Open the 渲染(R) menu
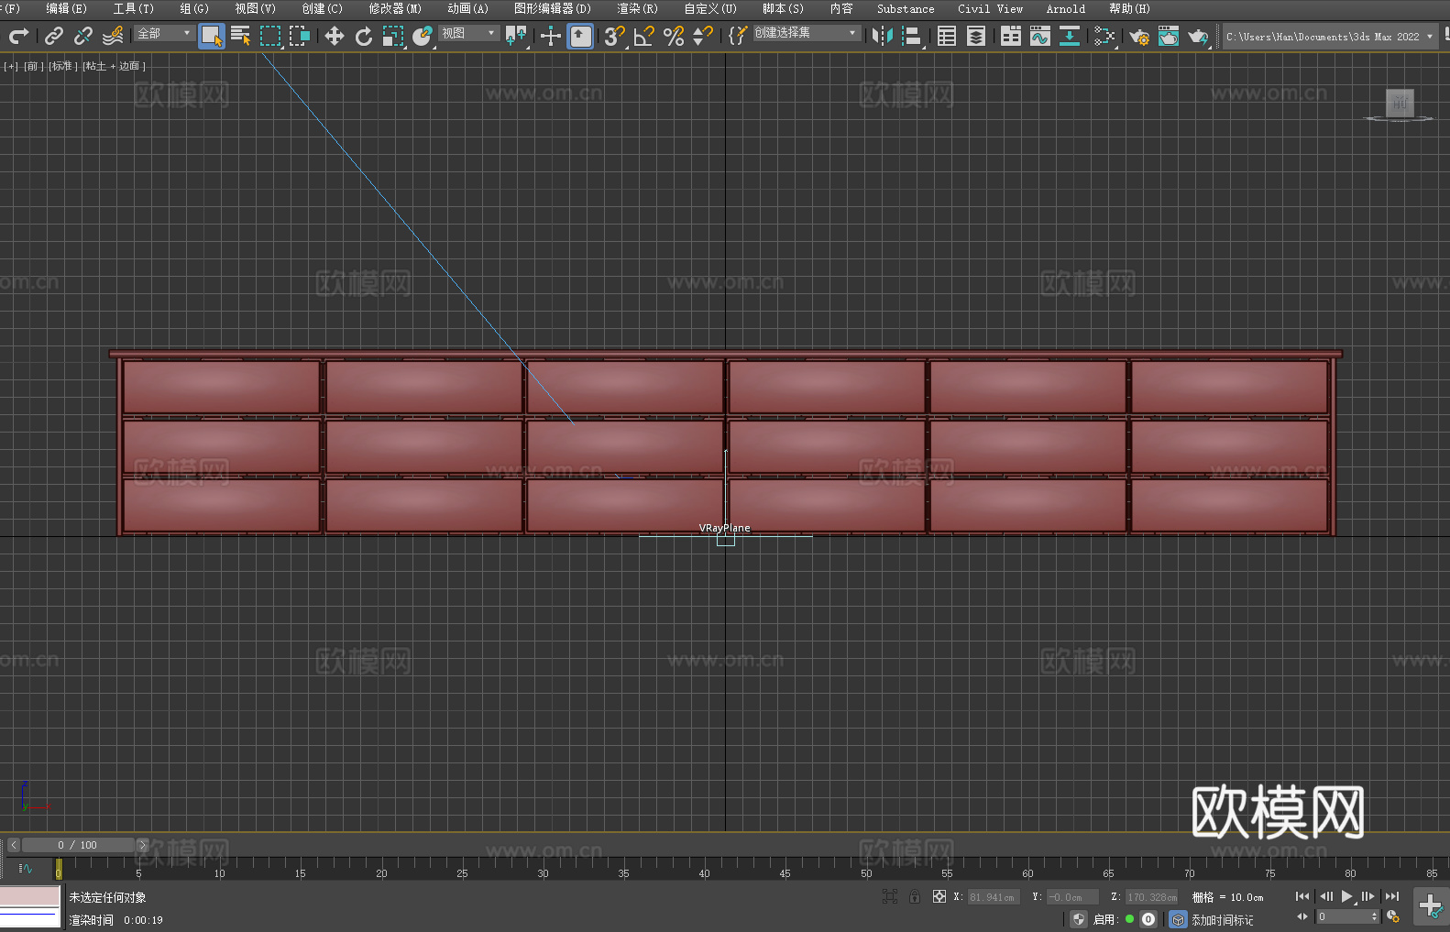 [x=637, y=8]
